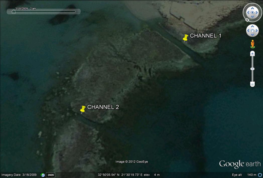Click the CHANNEL 2 placemark label
This screenshot has height=178, width=263.
coord(103,107)
